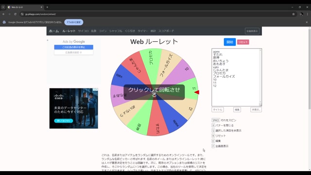Click the 全画面表示 button in the navbar
Viewport: 311px width, 175px height.
pyautogui.click(x=252, y=31)
